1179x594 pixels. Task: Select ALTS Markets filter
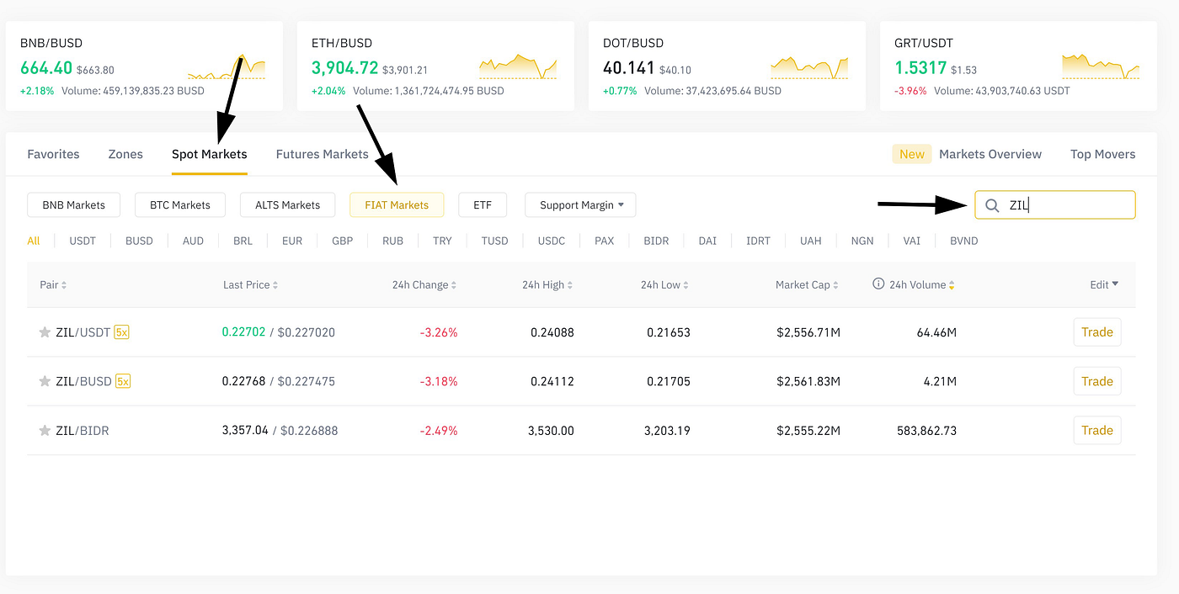[x=288, y=205]
